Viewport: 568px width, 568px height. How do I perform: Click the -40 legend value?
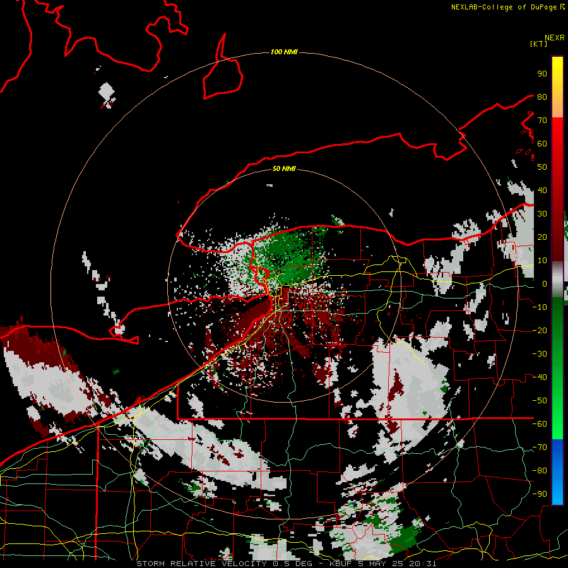click(540, 377)
